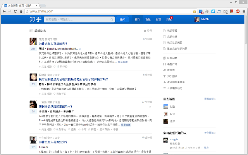Open the 消息 notifications tab
Viewport: 248px width, 155px height.
click(168, 19)
